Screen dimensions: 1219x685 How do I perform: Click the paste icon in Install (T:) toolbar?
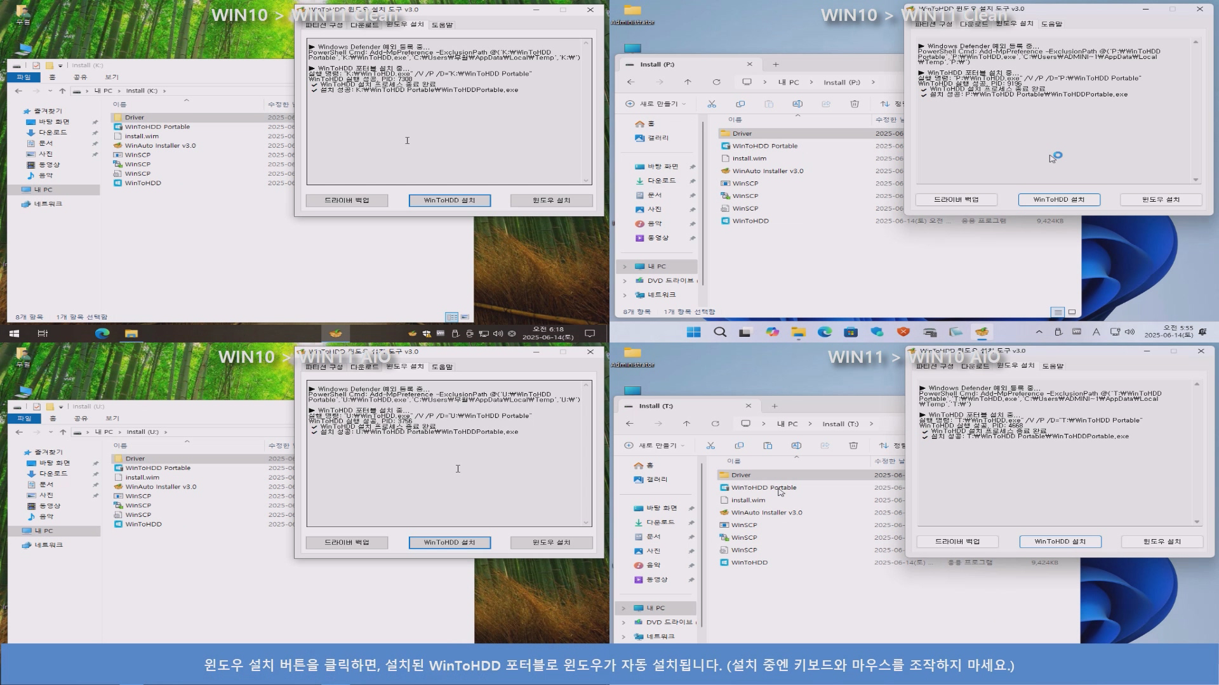(x=768, y=445)
